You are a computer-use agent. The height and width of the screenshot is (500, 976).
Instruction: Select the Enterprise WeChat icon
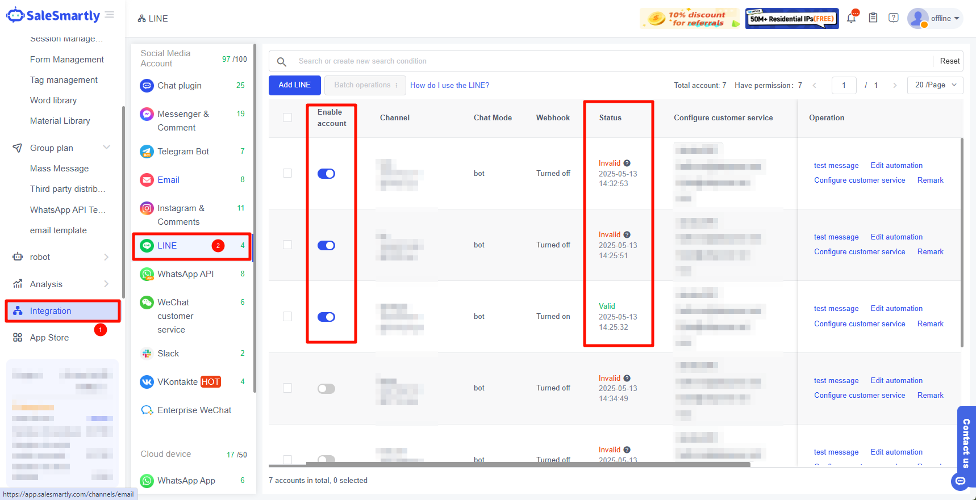147,410
